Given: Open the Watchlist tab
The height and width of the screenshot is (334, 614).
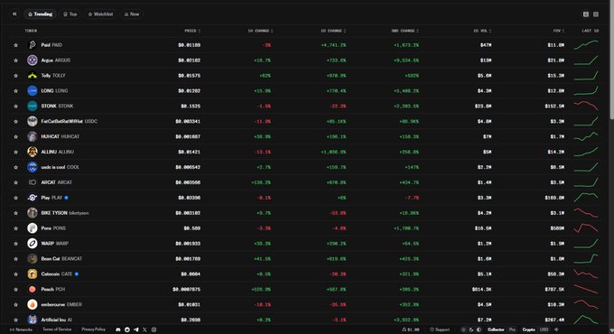Looking at the screenshot, I should click(100, 14).
